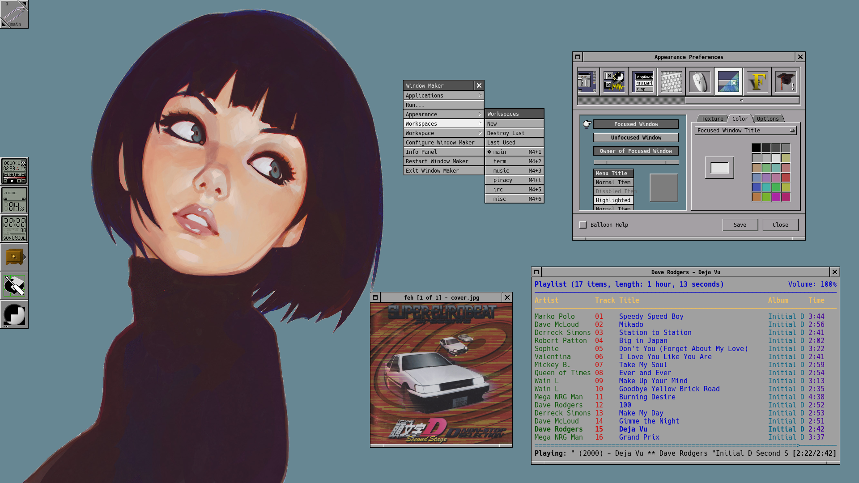Select Unfocused Window preview item
859x483 pixels.
click(636, 138)
